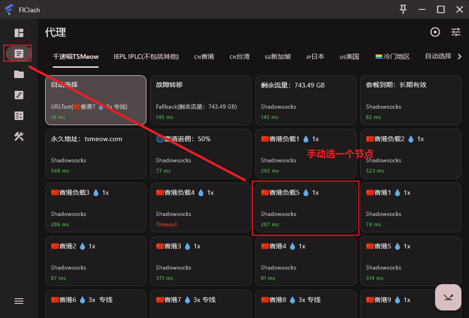Choose the 香港2 node card
Viewport: 469px width, 318px height.
click(96, 261)
